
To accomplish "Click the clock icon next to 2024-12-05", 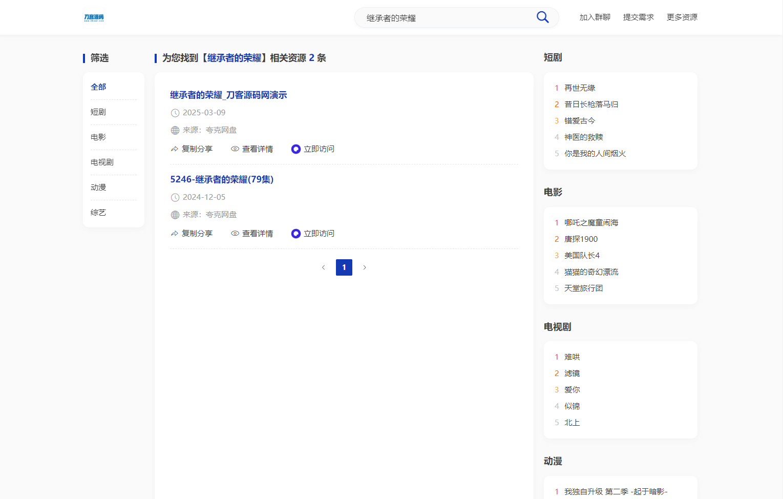I will 175,197.
